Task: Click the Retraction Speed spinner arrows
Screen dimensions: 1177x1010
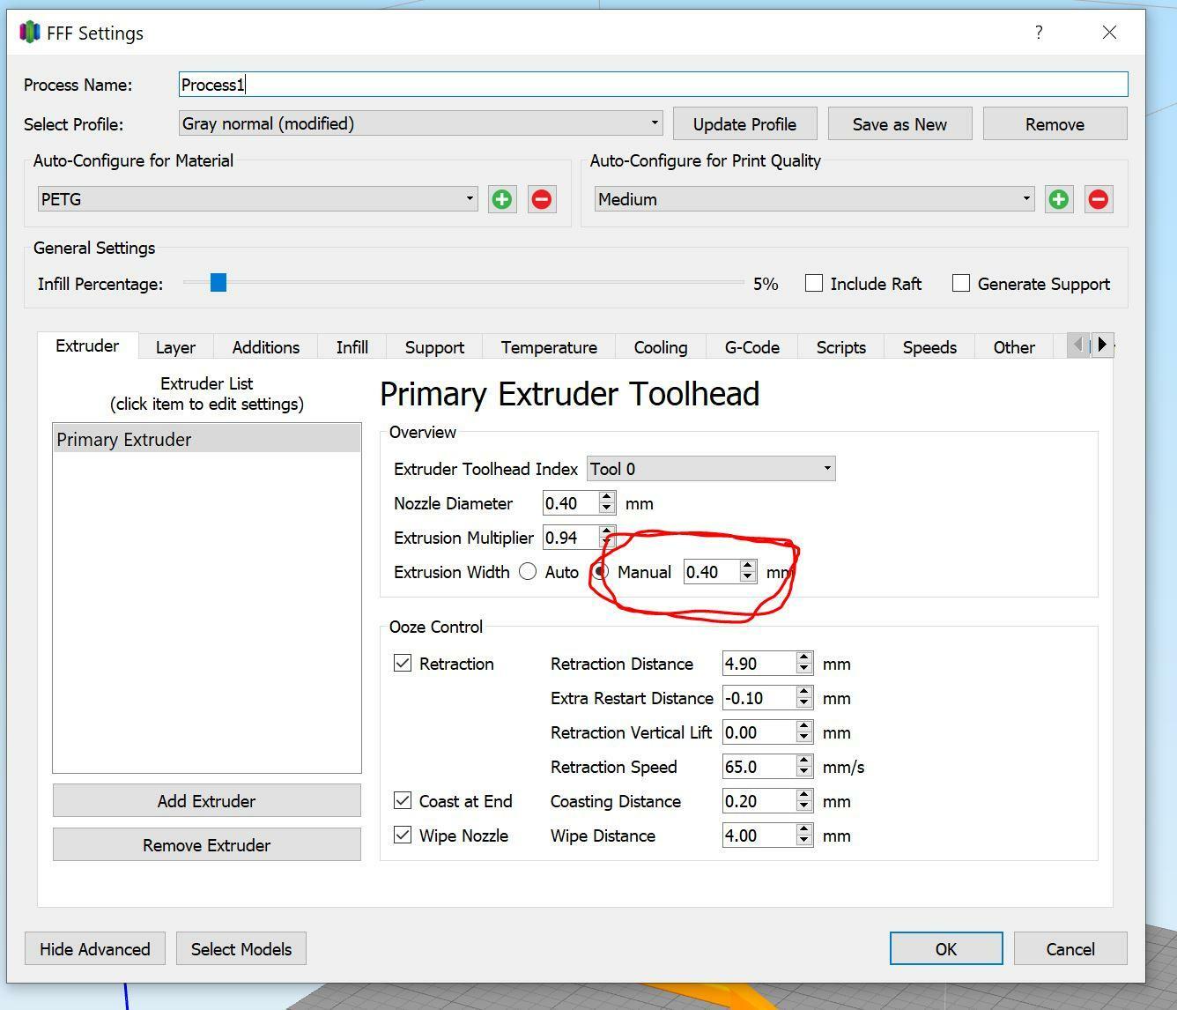Action: point(803,767)
